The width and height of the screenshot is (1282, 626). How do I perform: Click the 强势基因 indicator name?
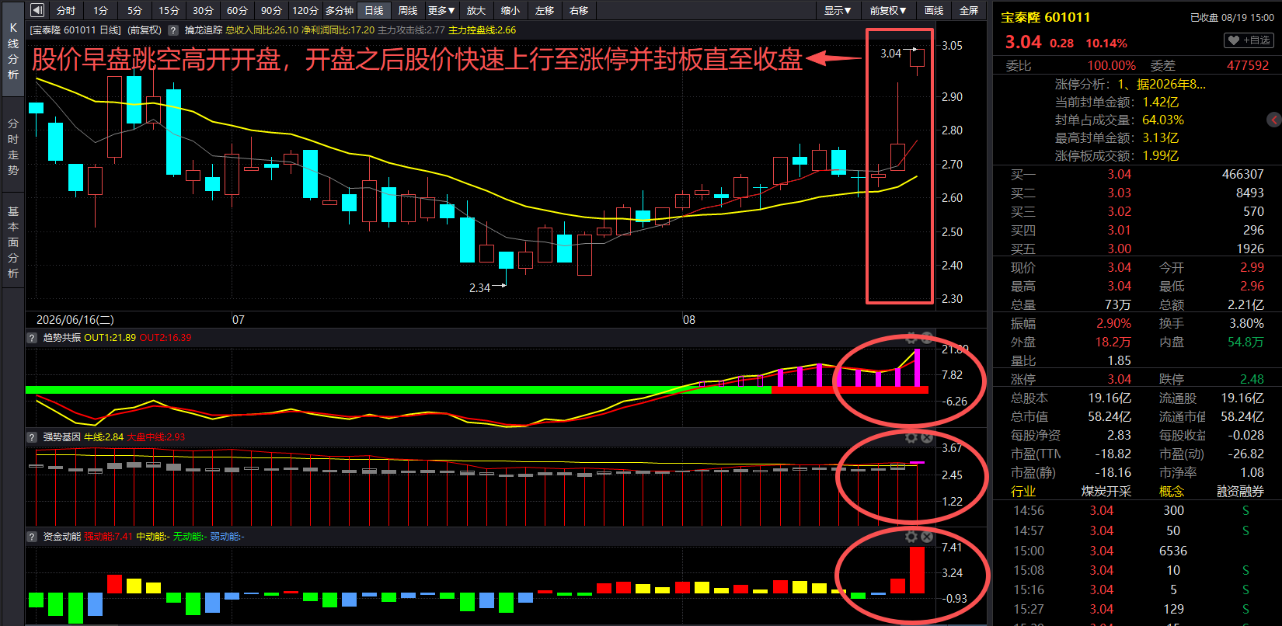(x=61, y=437)
